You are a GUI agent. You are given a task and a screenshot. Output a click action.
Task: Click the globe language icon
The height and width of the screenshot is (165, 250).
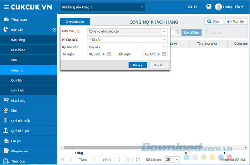coord(209,7)
